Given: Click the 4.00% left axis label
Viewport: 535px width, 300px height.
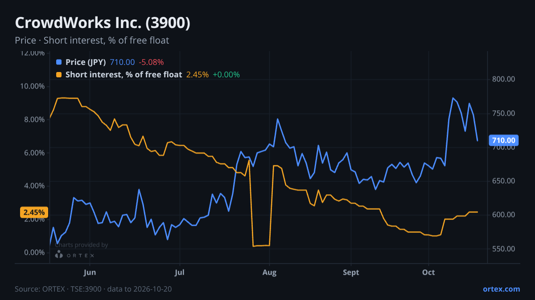Looking at the screenshot, I should click(34, 186).
